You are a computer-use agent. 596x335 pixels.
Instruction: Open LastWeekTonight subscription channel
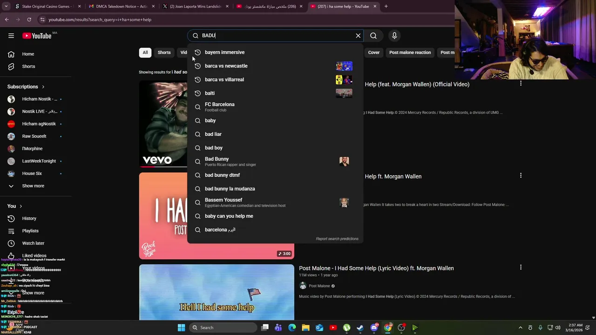click(35, 161)
